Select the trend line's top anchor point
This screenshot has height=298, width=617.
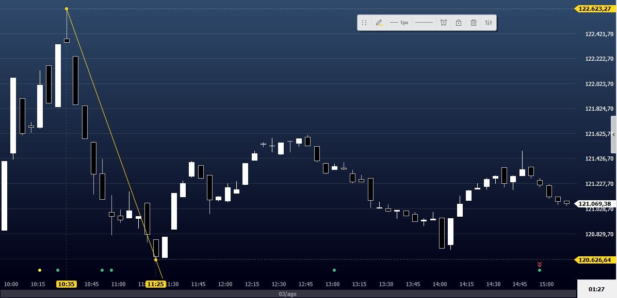click(67, 9)
